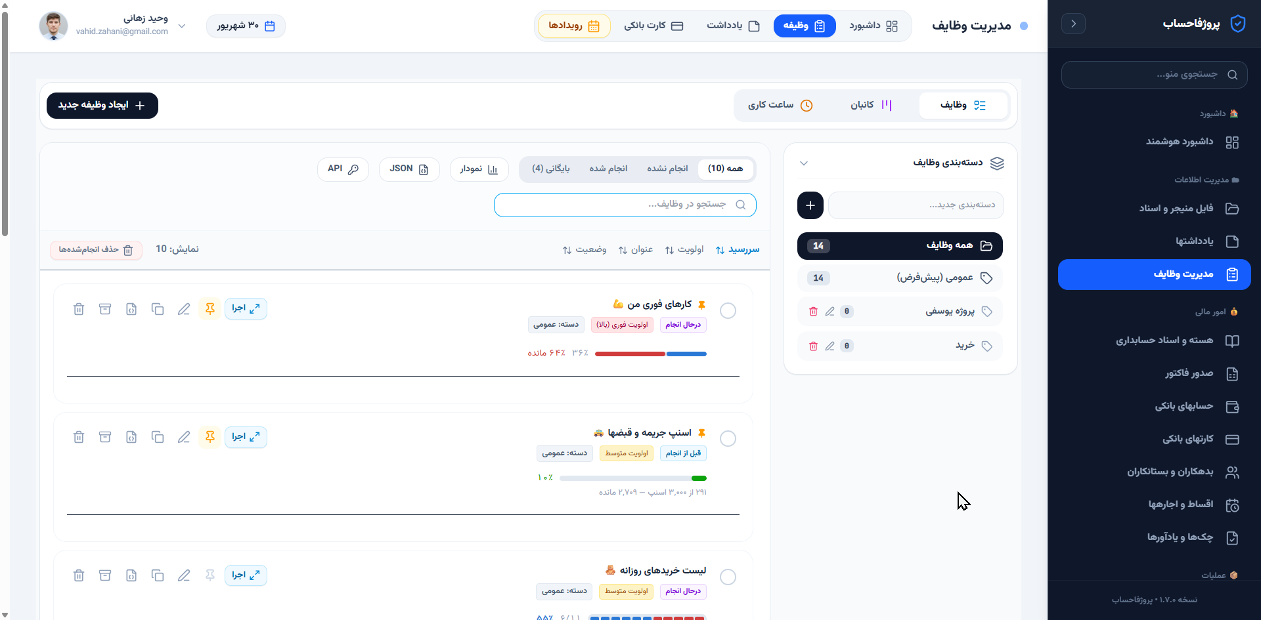
Task: Open user account dropdown arrow
Action: (x=182, y=26)
